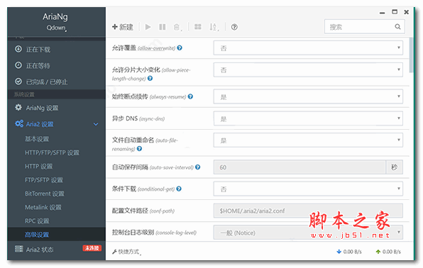This screenshot has width=423, height=268.
Task: Click the download speed indicator
Action: [x=349, y=252]
